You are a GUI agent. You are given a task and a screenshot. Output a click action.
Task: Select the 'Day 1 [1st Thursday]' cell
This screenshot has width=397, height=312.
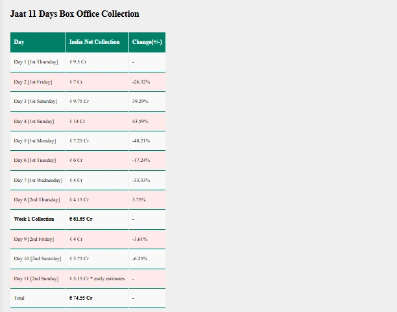coord(38,62)
